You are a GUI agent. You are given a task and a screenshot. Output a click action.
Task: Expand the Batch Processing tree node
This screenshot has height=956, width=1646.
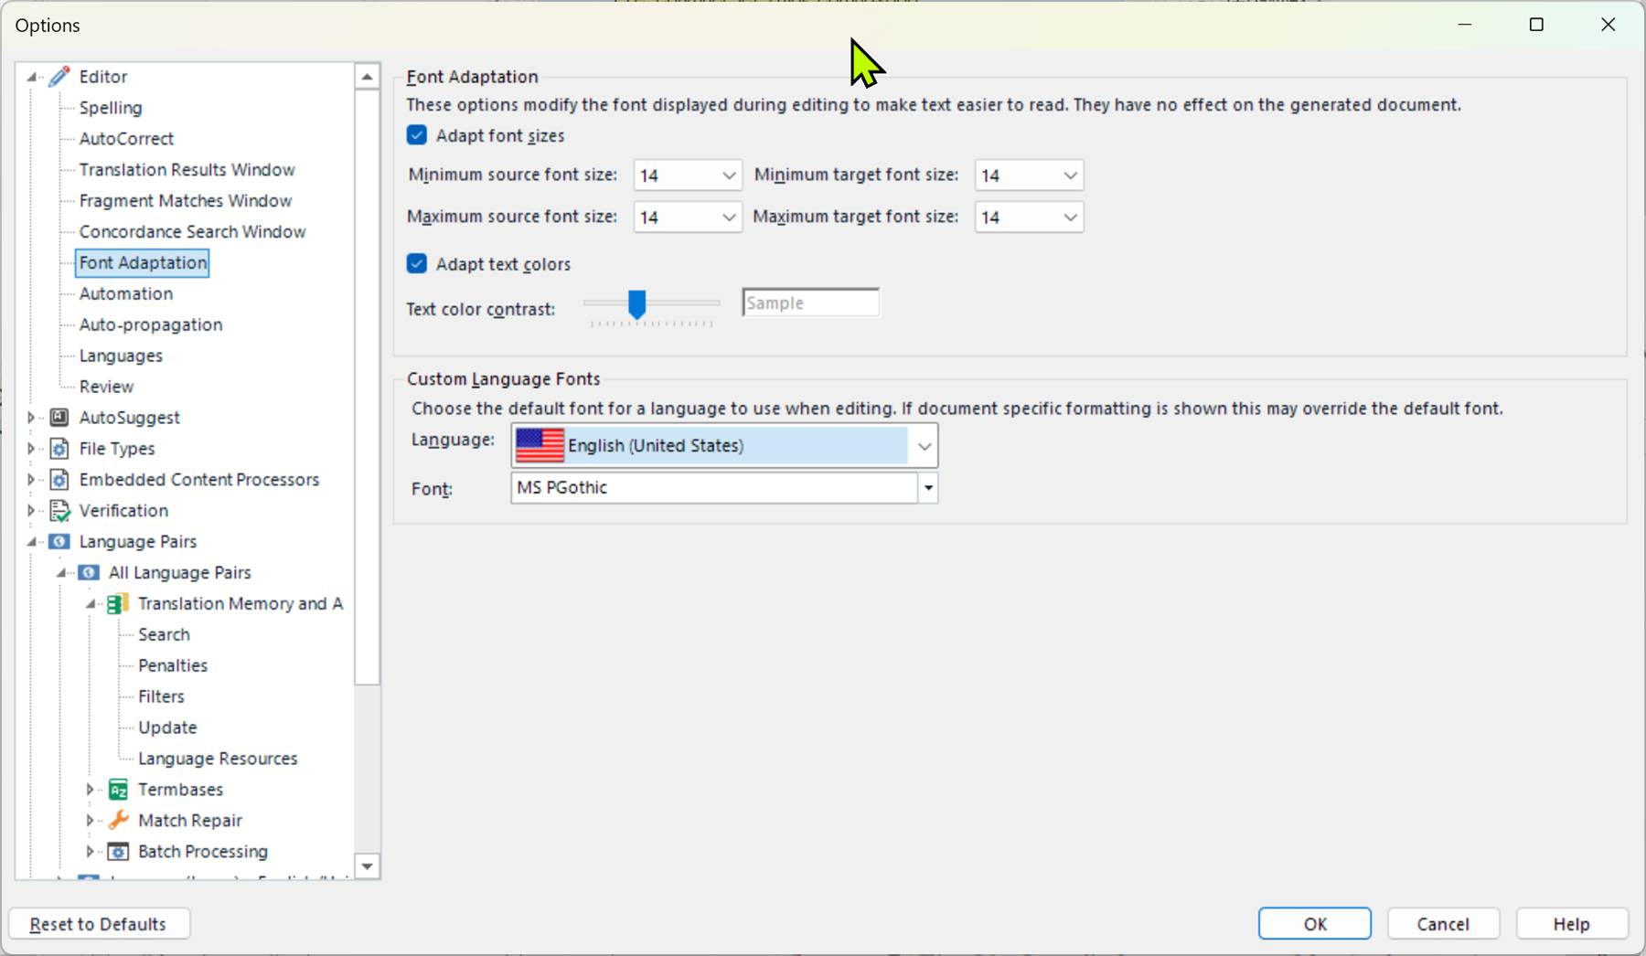pos(91,852)
